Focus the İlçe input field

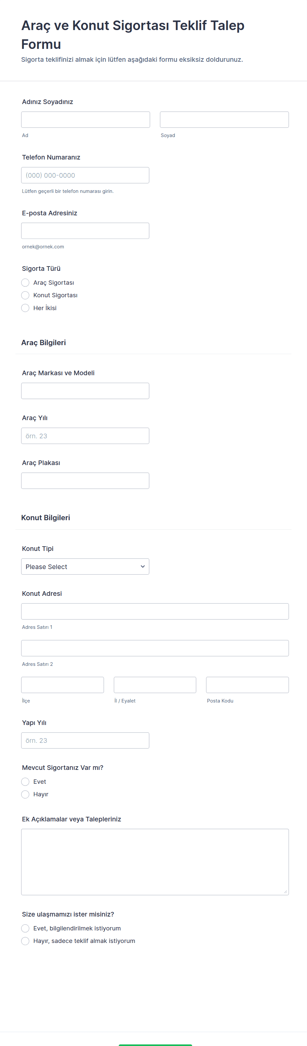click(x=62, y=685)
